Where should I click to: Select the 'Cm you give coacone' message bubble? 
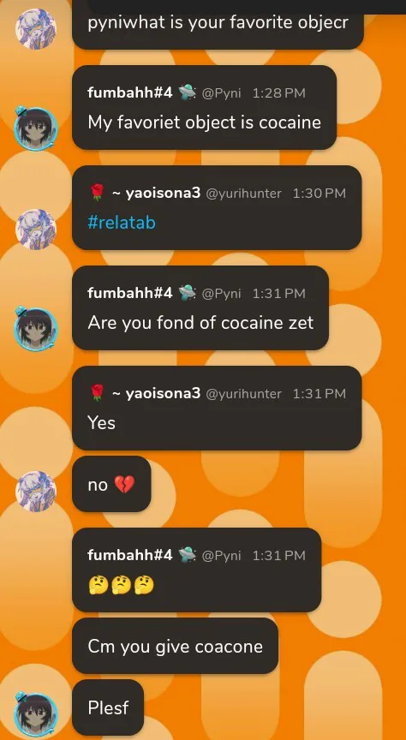pos(175,646)
